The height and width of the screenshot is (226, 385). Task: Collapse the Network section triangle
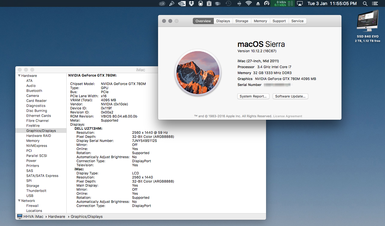[x=19, y=201]
